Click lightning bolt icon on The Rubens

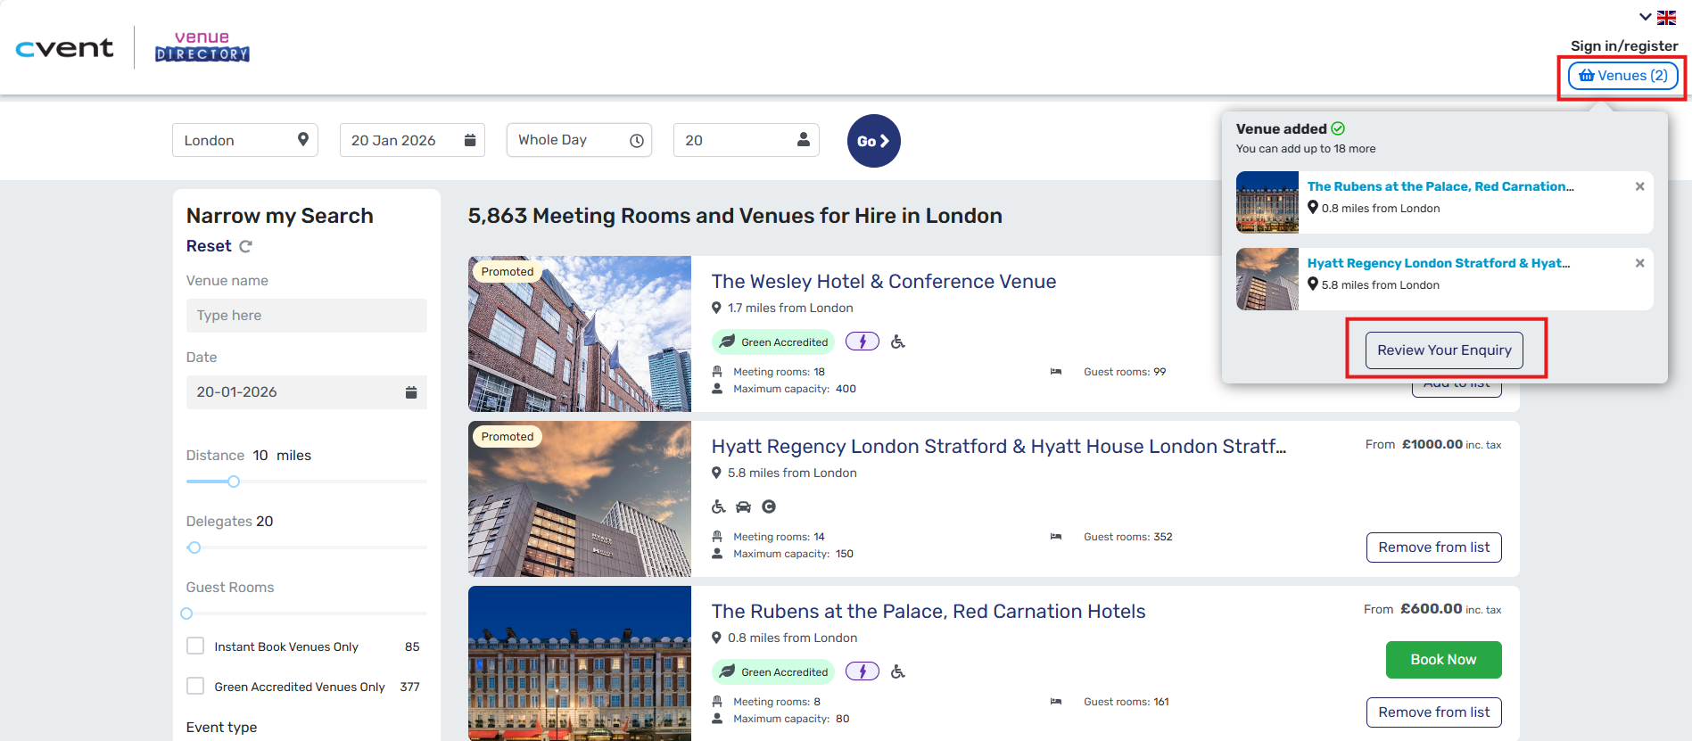coord(863,671)
